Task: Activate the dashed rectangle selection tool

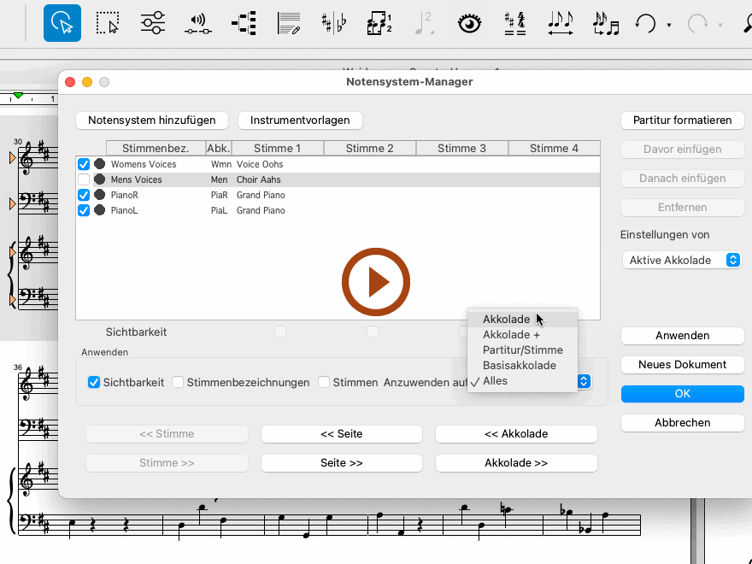Action: (108, 23)
